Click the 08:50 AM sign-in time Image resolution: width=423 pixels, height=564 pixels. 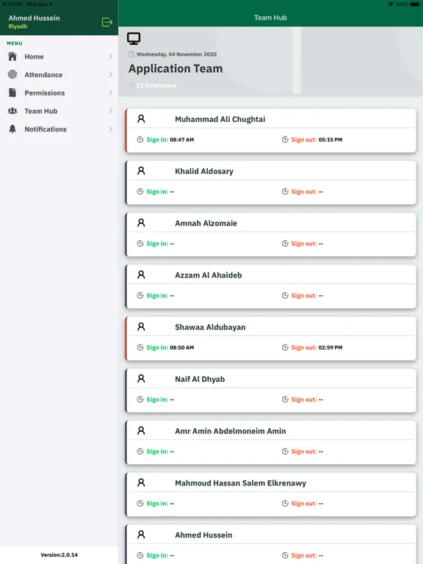[x=181, y=347]
